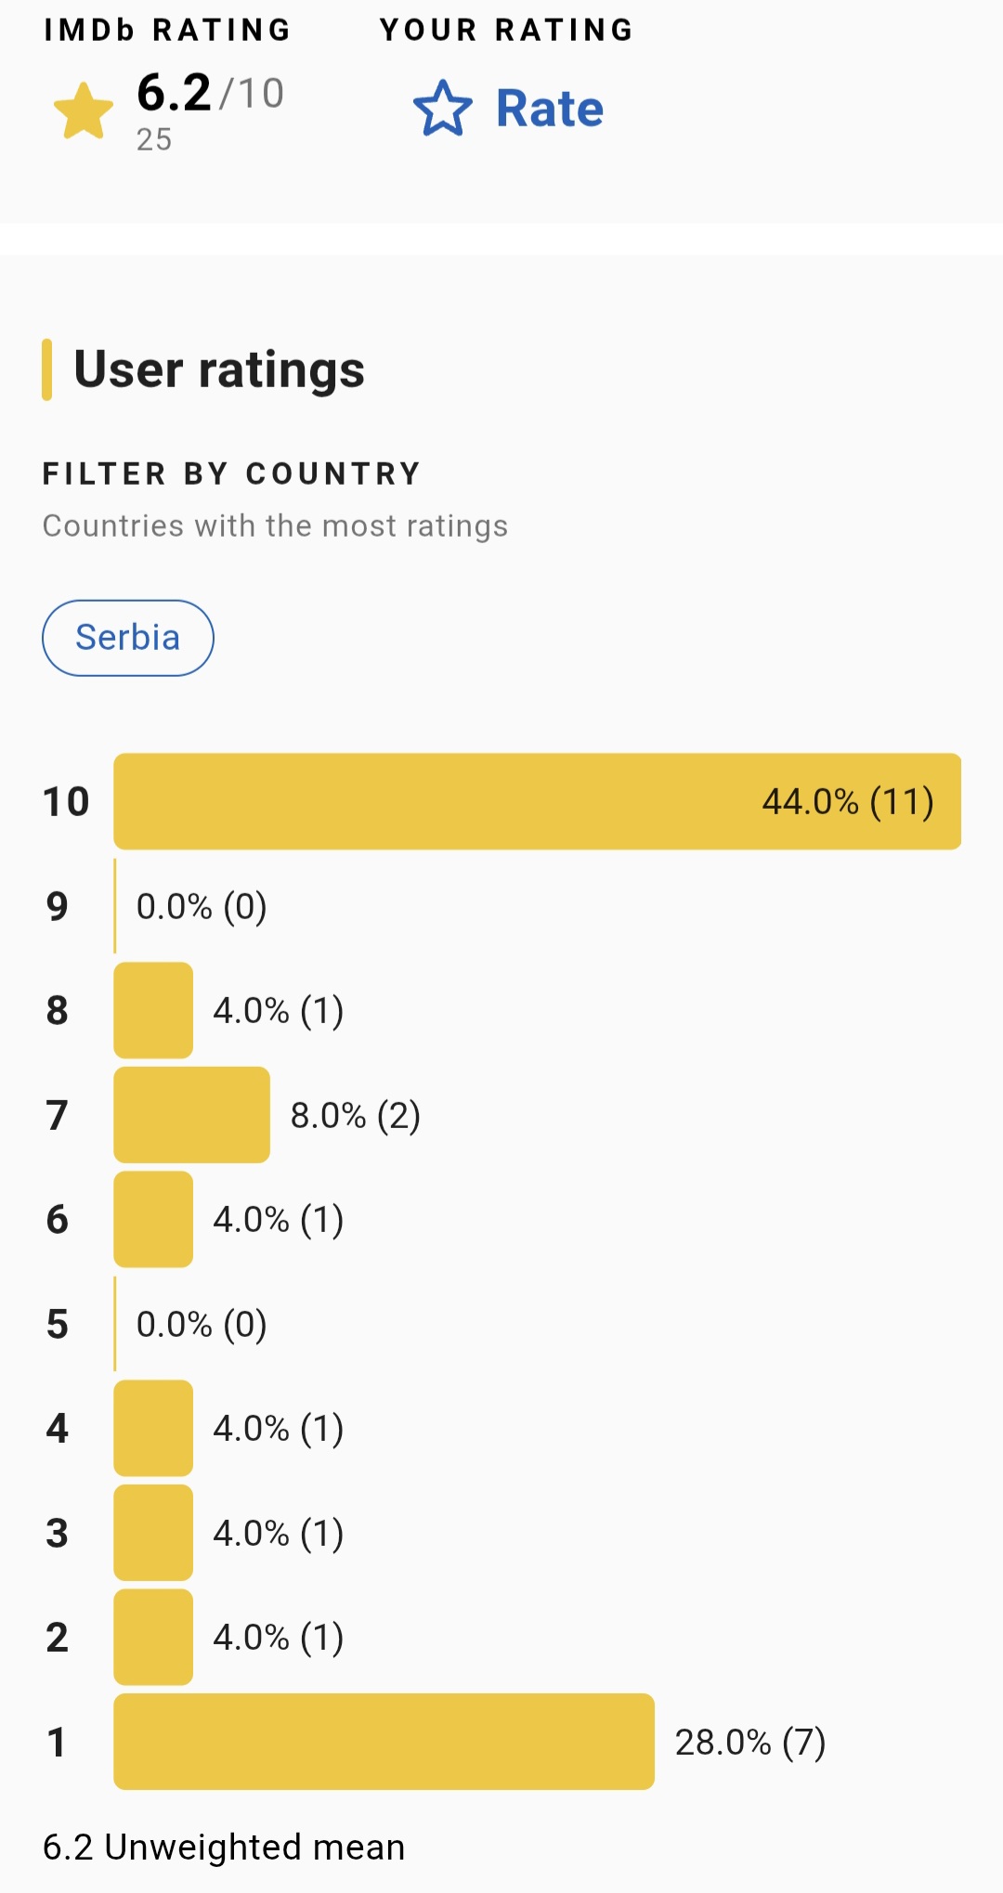The width and height of the screenshot is (1003, 1893).
Task: Click the 6.2/10 rating score
Action: click(210, 93)
